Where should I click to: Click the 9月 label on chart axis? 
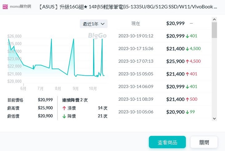[x=76, y=88]
